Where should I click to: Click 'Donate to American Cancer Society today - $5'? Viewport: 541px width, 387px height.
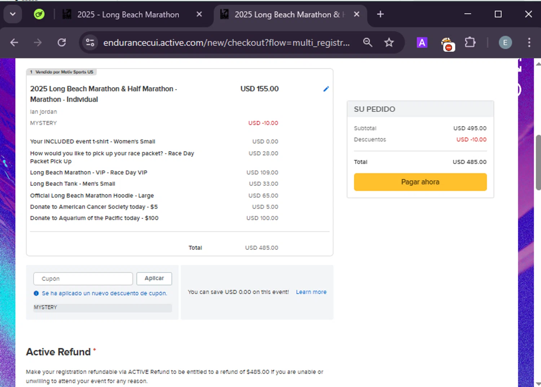pos(94,207)
